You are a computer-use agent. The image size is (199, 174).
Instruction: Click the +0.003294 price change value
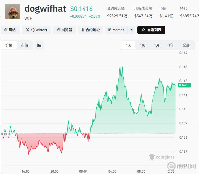tap(78, 16)
